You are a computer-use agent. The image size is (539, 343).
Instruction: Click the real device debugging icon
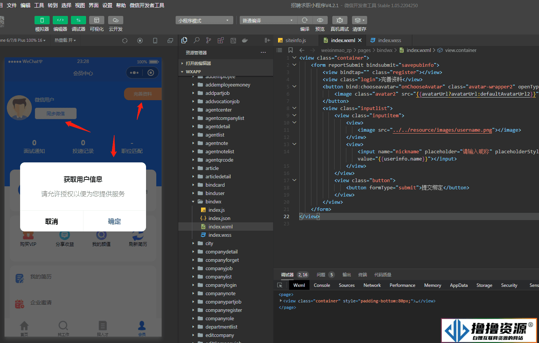pyautogui.click(x=340, y=20)
